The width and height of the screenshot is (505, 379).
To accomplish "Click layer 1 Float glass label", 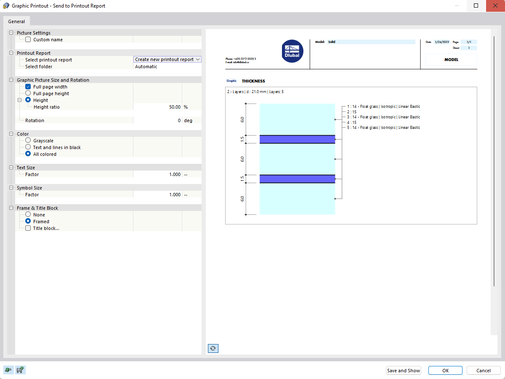I will click(x=383, y=107).
